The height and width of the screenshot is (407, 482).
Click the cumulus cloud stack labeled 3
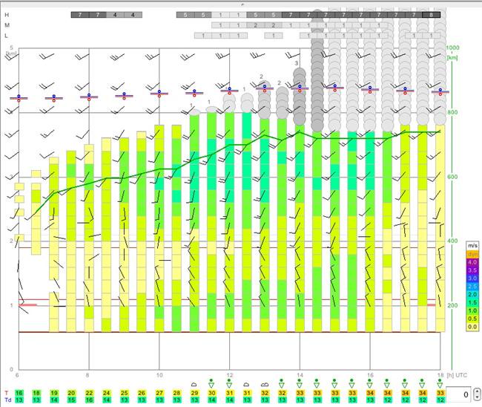(x=299, y=97)
